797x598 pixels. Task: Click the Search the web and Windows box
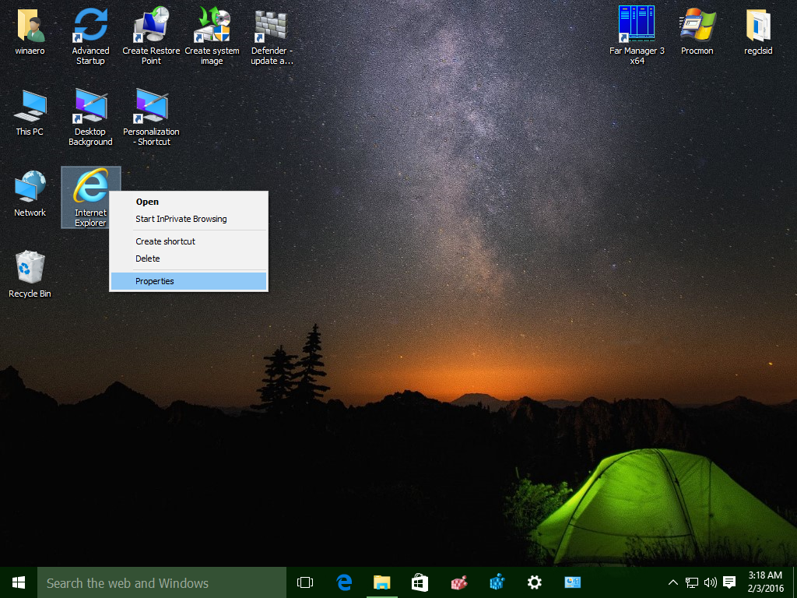click(x=156, y=582)
